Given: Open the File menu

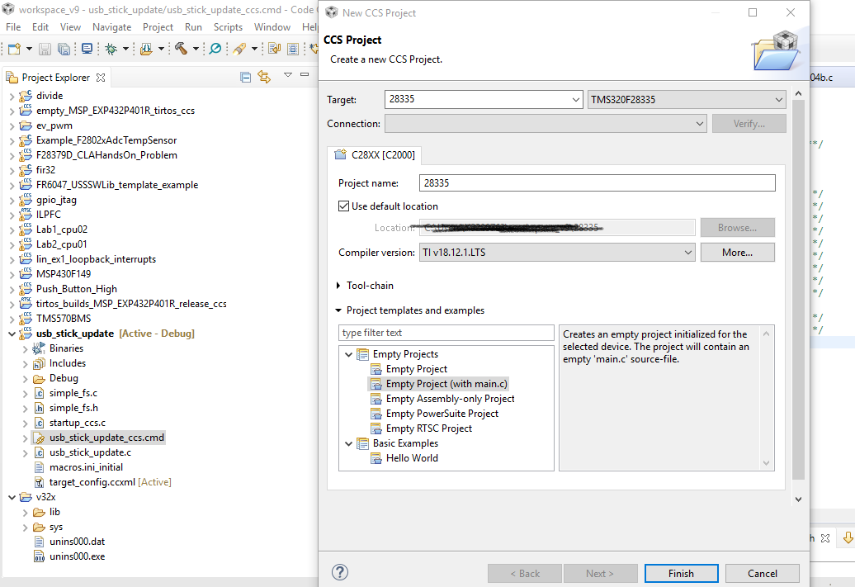Looking at the screenshot, I should 13,26.
